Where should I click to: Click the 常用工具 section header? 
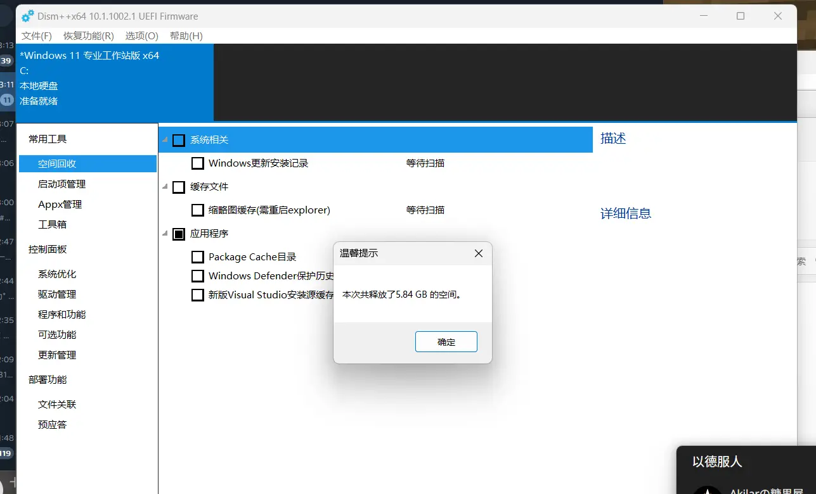[48, 139]
